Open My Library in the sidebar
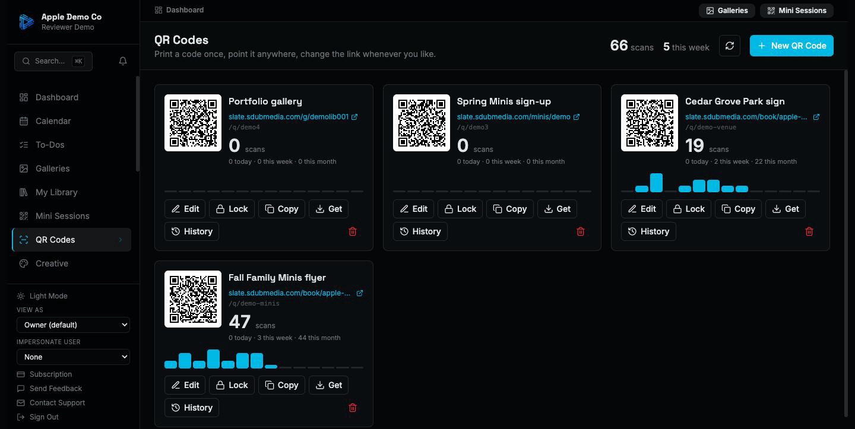Viewport: 855px width, 429px height. click(x=71, y=192)
